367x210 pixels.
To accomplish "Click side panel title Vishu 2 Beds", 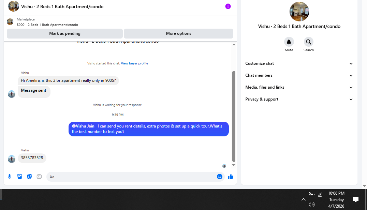I will pyautogui.click(x=299, y=27).
